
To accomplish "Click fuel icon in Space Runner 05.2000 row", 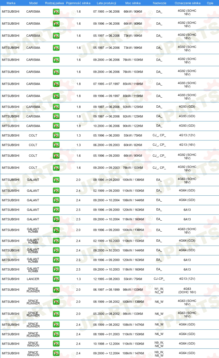I will point(56,314).
